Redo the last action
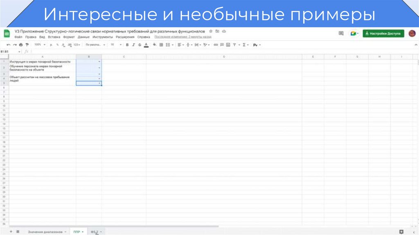The height and width of the screenshot is (235, 419). [15, 45]
